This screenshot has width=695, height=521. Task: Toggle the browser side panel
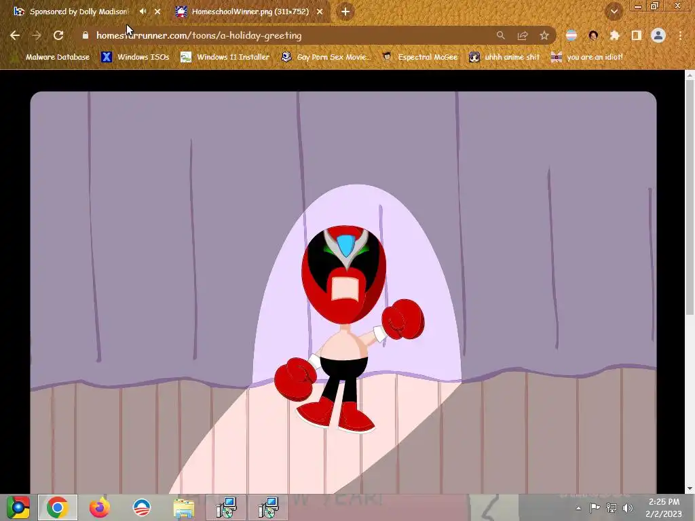tap(637, 35)
